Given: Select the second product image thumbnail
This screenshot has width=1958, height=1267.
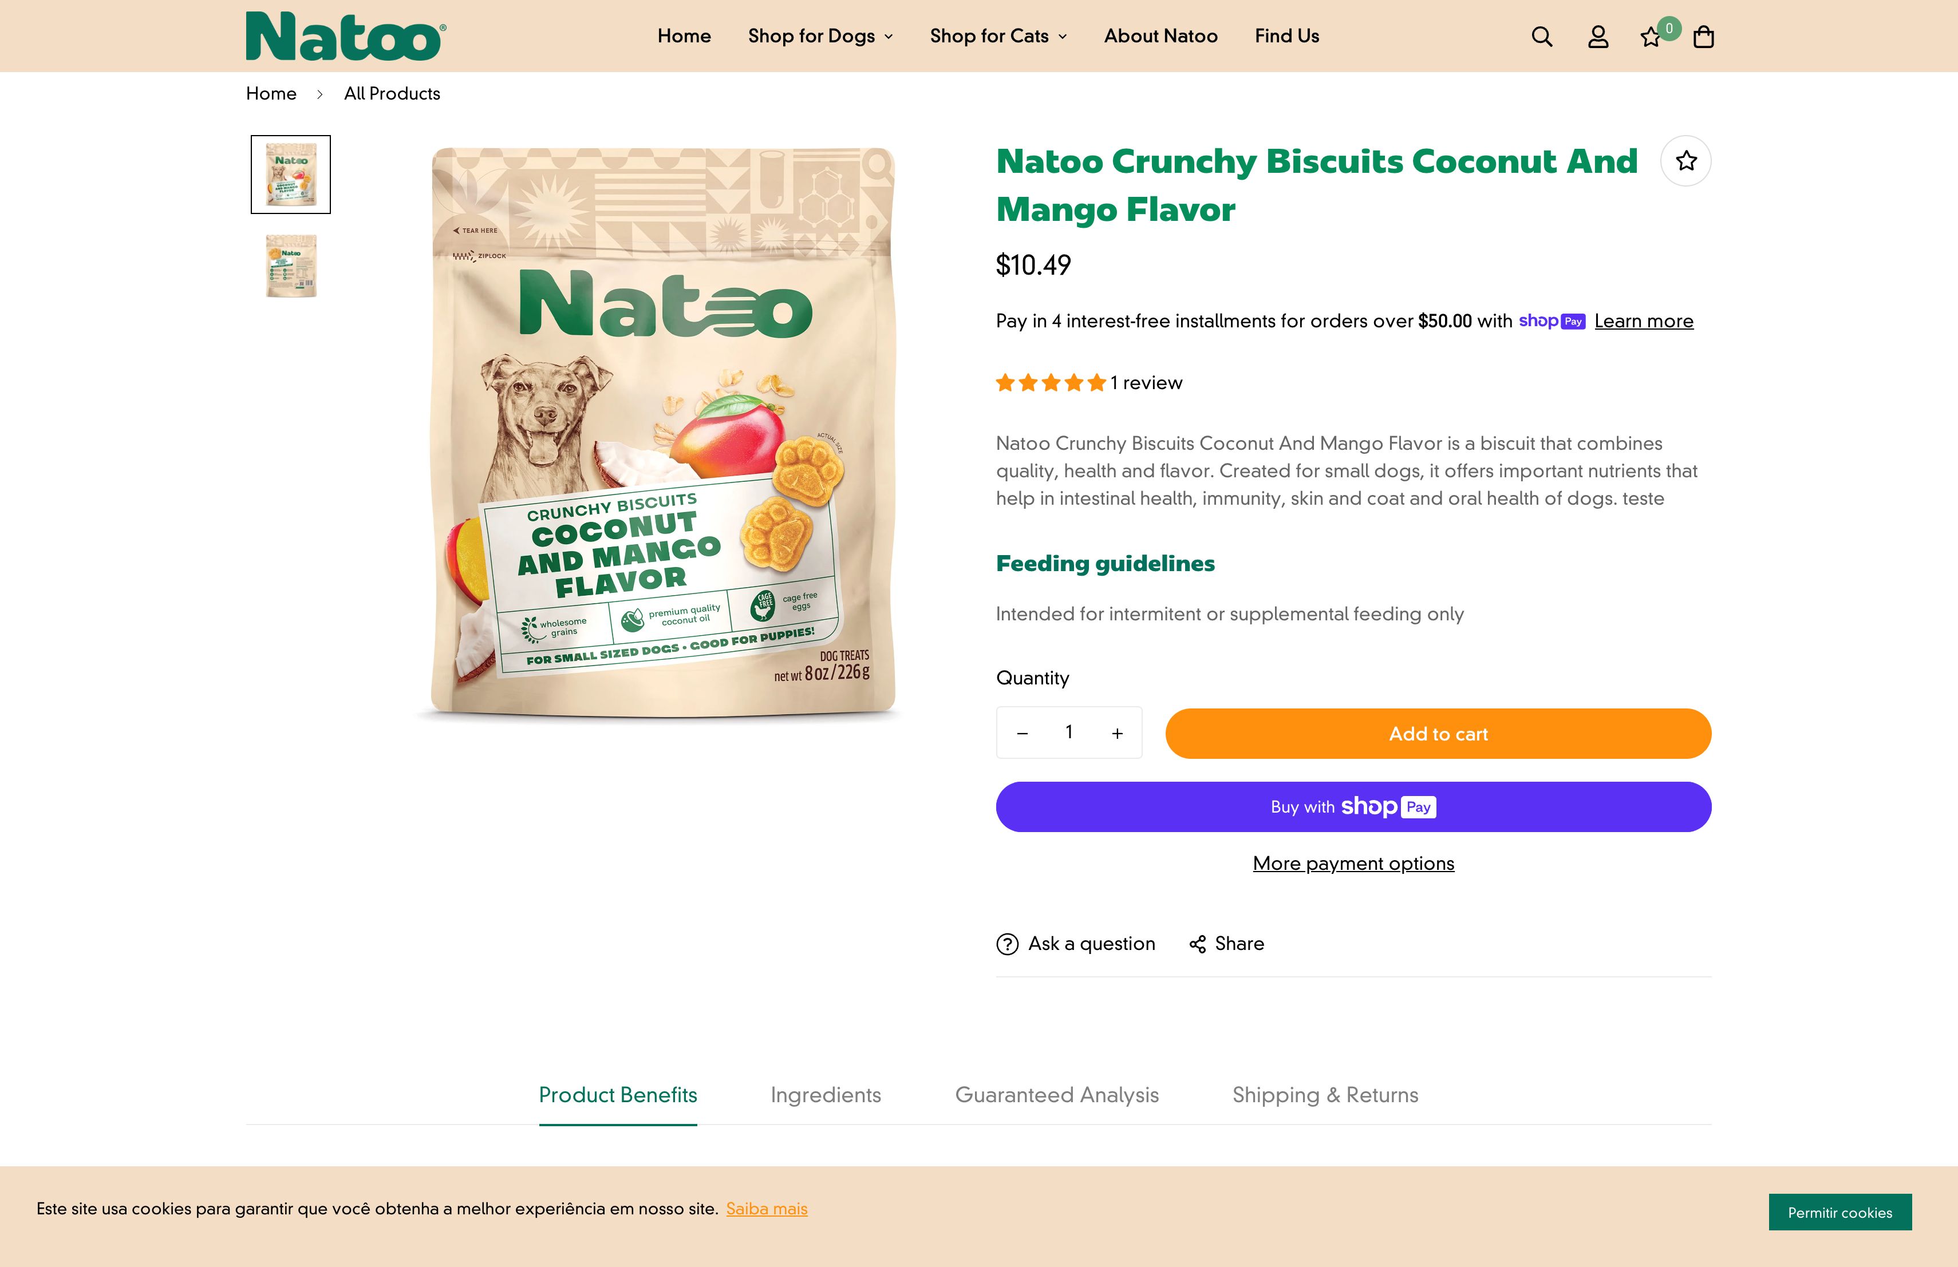Looking at the screenshot, I should (290, 265).
